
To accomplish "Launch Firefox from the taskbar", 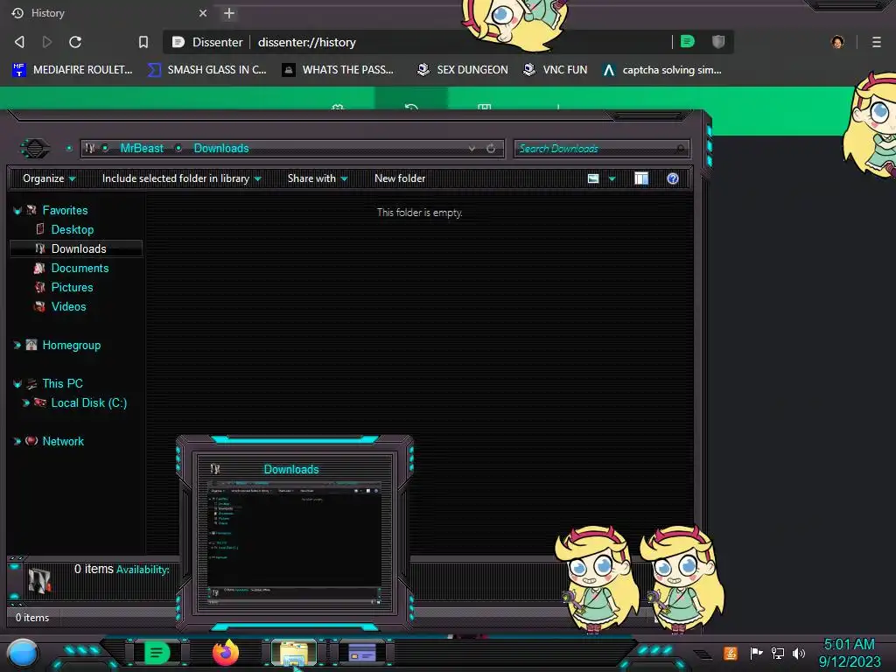I will 226,653.
